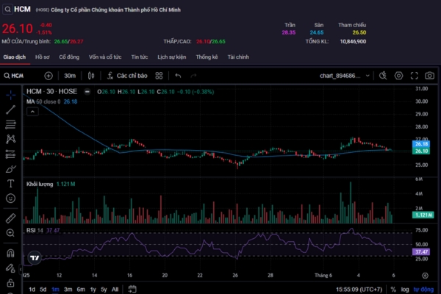Open the emoji icons tool
The width and height of the screenshot is (441, 294).
(x=11, y=198)
